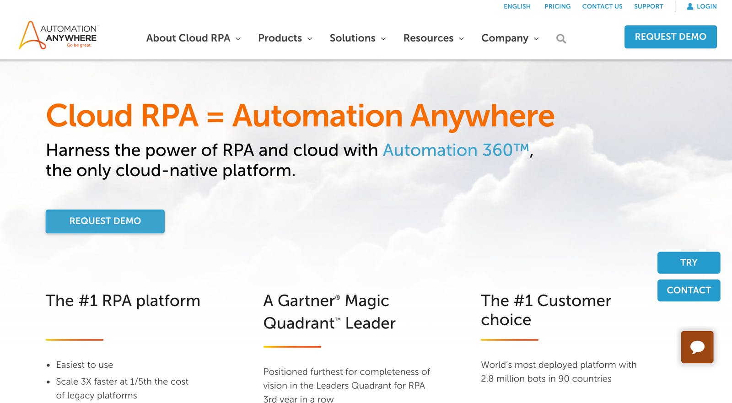The image size is (732, 403).
Task: Click 'The #1 Customer choice' heading
Action: 546,310
